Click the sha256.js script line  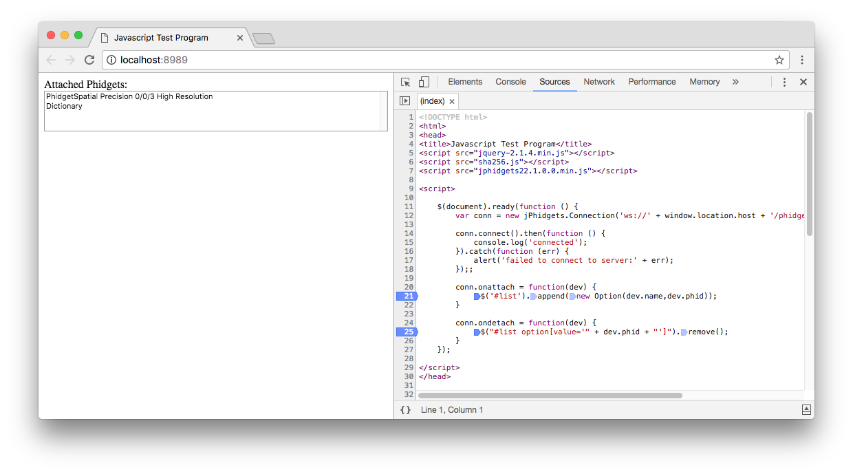[x=494, y=162]
